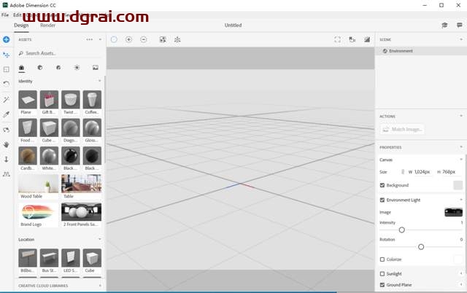This screenshot has height=293, width=467.
Task: Open the Colorize color swatch
Action: (x=458, y=259)
